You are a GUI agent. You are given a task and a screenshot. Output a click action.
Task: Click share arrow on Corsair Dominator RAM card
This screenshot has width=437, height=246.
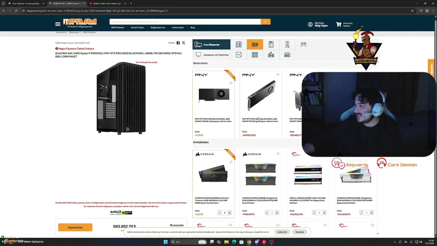point(231,162)
